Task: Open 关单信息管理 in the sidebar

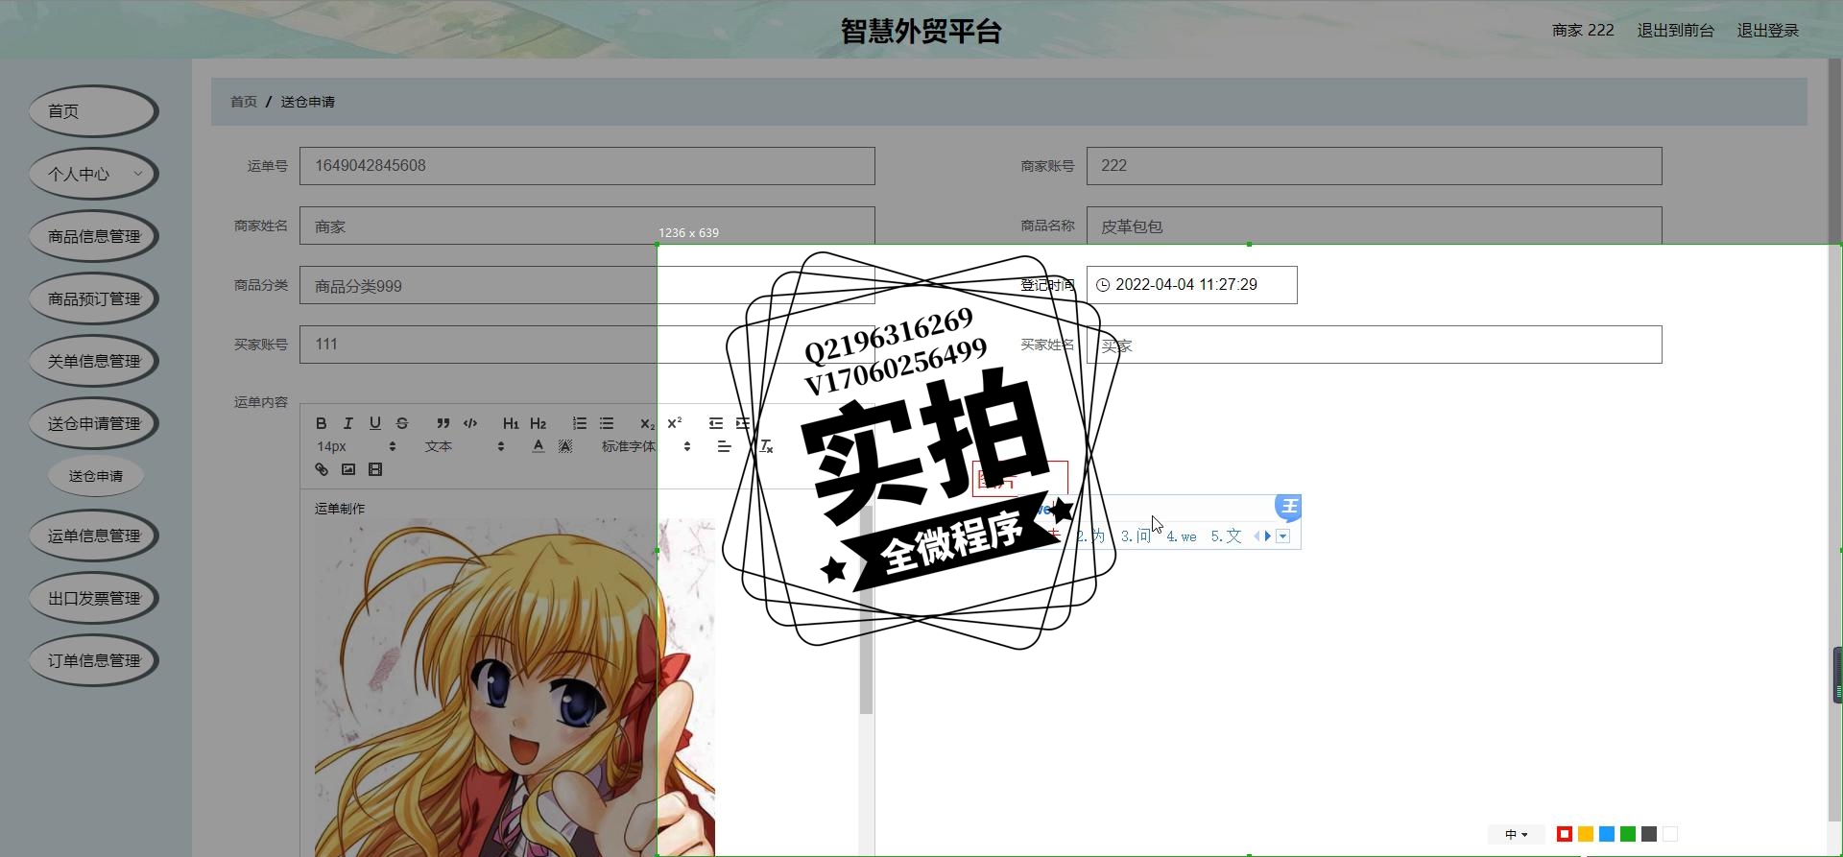Action: [93, 361]
